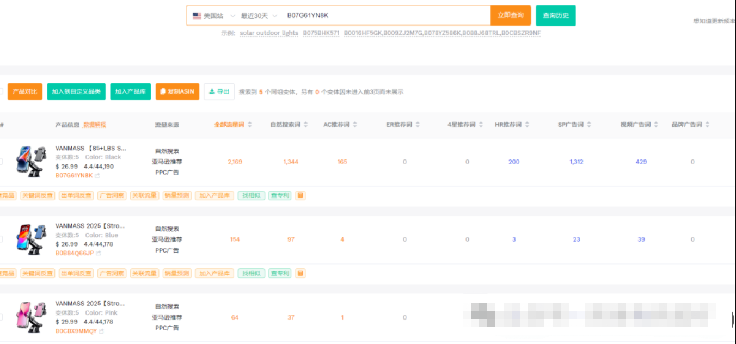736x344 pixels.
Task: Sort by 视频广告词 column arrows
Action: (657, 125)
